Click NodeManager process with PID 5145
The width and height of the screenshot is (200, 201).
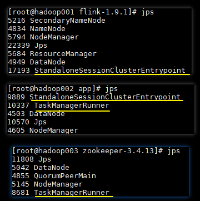(x=47, y=184)
